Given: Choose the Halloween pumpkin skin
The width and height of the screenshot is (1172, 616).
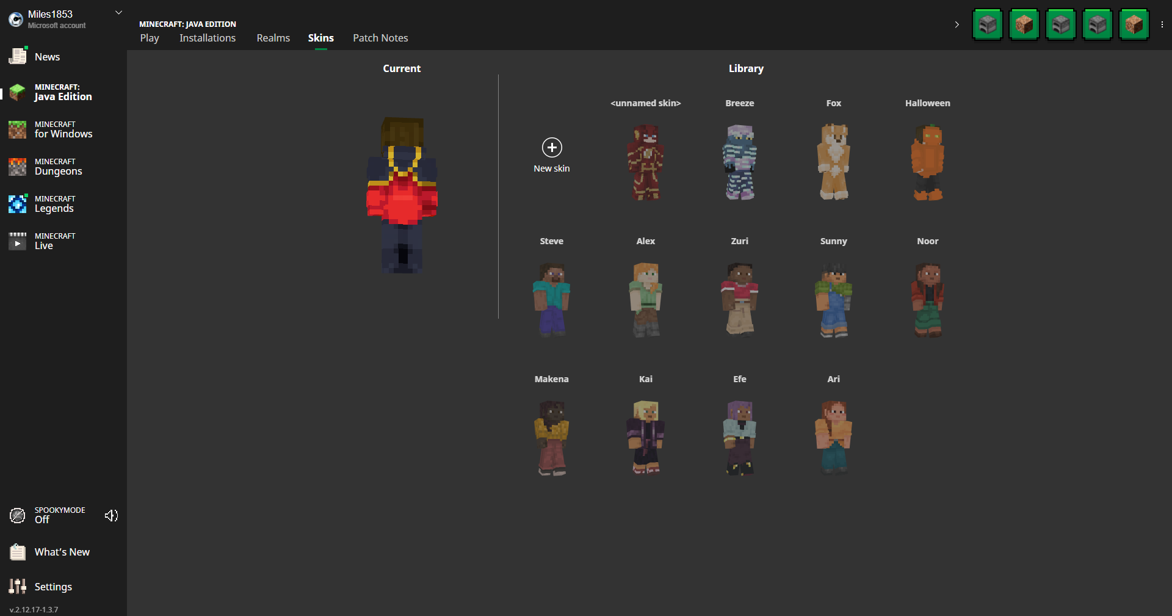Looking at the screenshot, I should pos(927,162).
